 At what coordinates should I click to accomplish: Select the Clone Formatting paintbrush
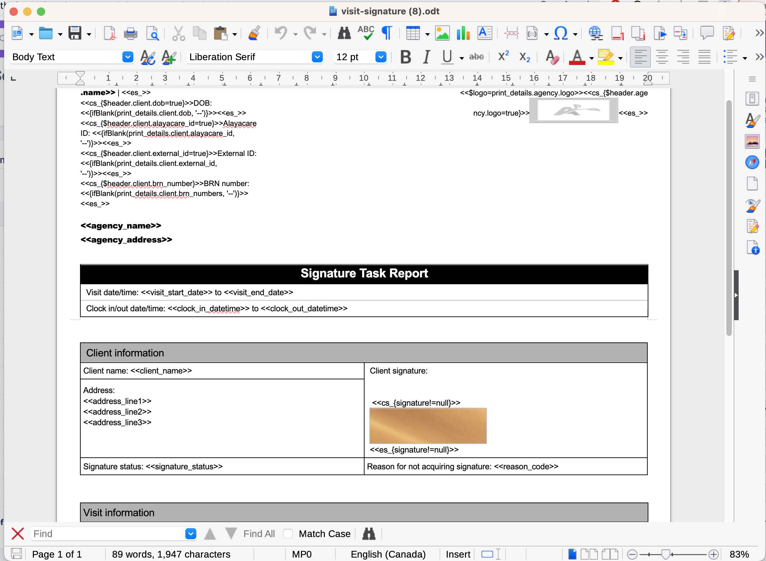pos(254,33)
